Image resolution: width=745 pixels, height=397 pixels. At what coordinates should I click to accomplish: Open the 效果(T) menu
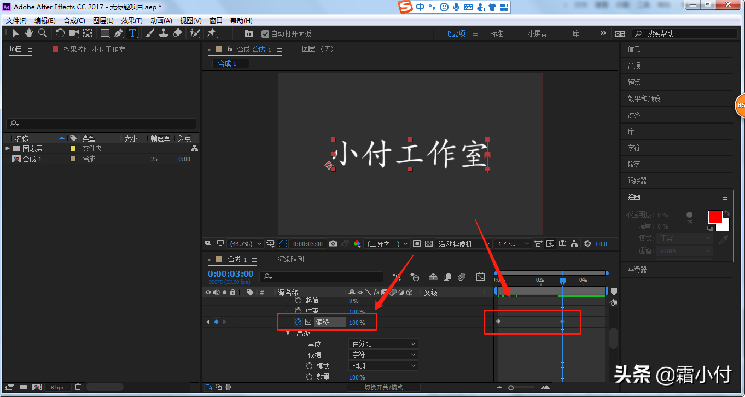131,21
